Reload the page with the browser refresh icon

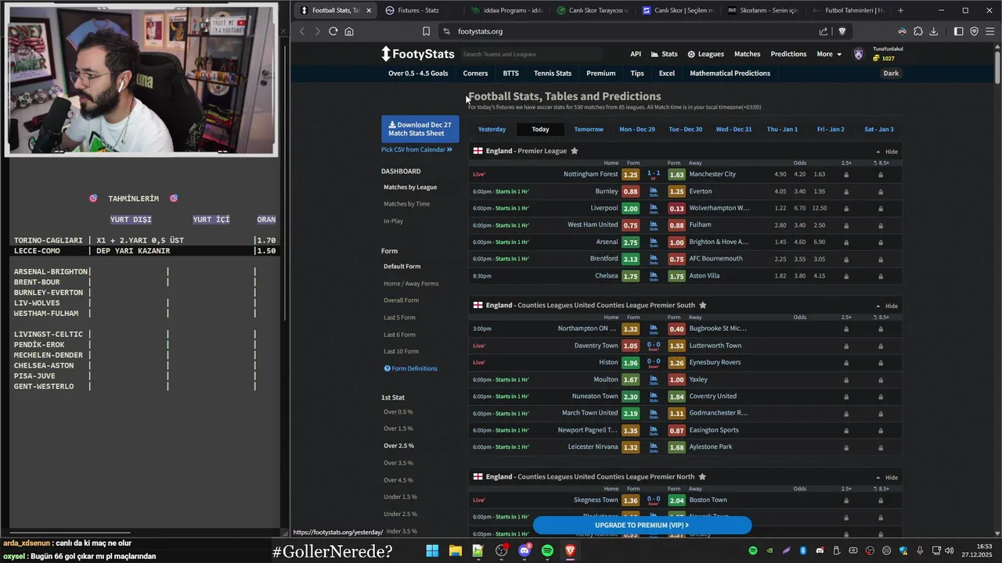coord(333,31)
